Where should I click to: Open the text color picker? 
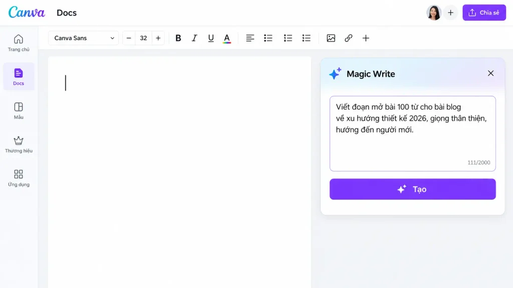point(227,38)
